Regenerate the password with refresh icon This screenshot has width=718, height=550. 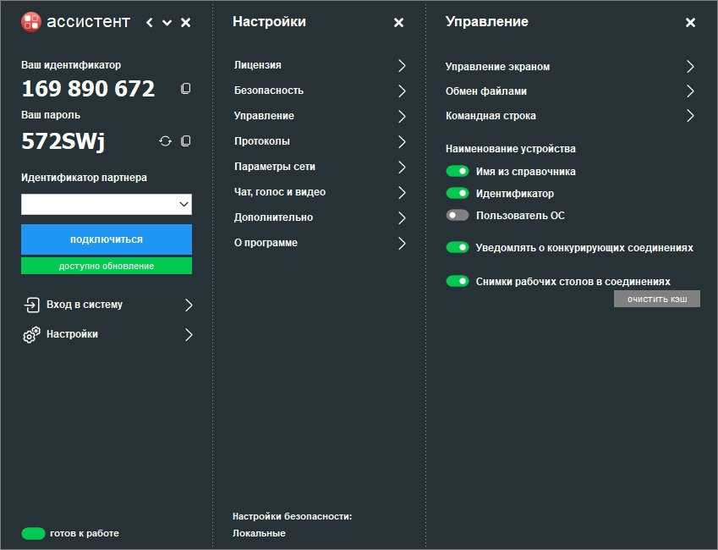click(165, 141)
